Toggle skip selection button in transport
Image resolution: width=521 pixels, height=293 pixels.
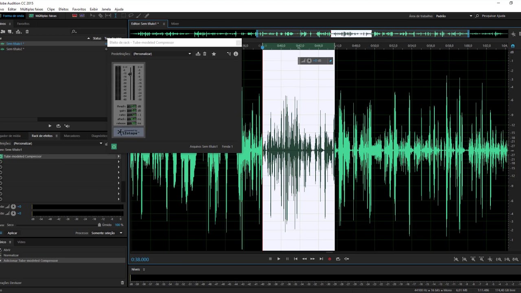(x=347, y=259)
